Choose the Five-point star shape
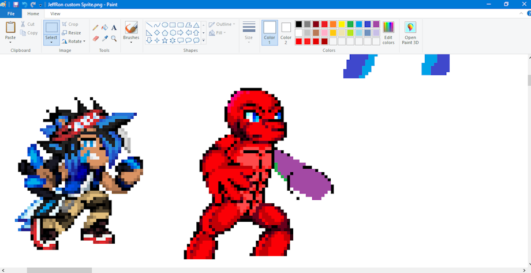Image resolution: width=531 pixels, height=273 pixels. coord(164,40)
